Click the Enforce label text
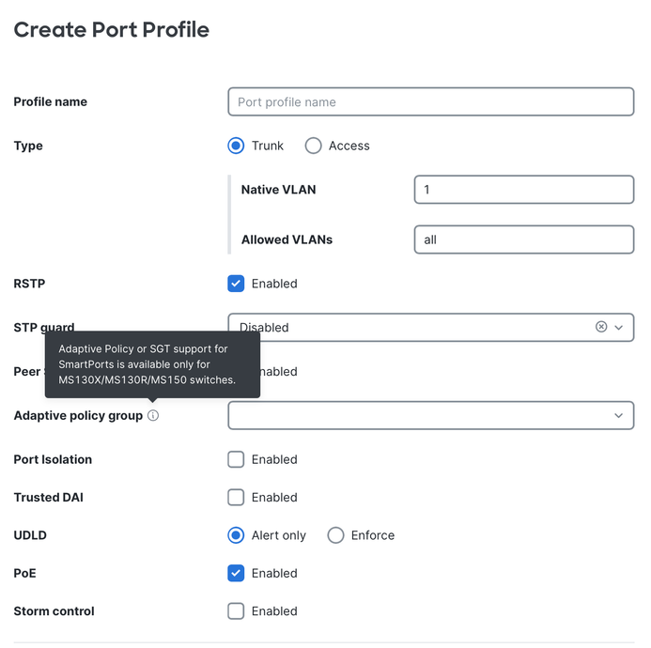This screenshot has height=648, width=651. tap(373, 535)
